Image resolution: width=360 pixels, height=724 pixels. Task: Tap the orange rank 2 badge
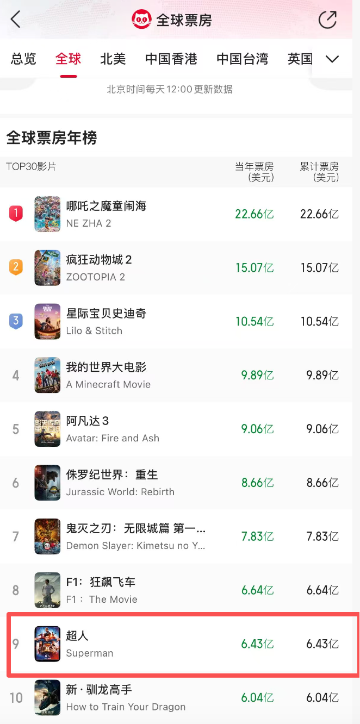point(16,267)
